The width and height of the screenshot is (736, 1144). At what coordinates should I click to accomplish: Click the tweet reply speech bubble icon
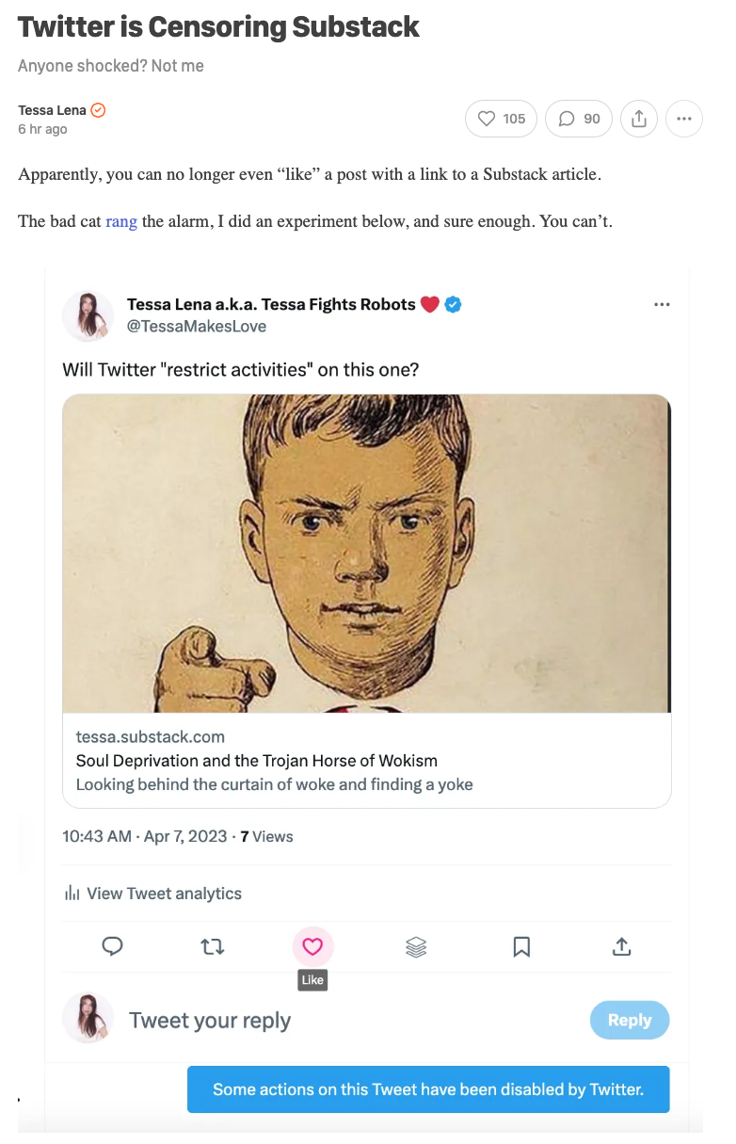click(112, 946)
